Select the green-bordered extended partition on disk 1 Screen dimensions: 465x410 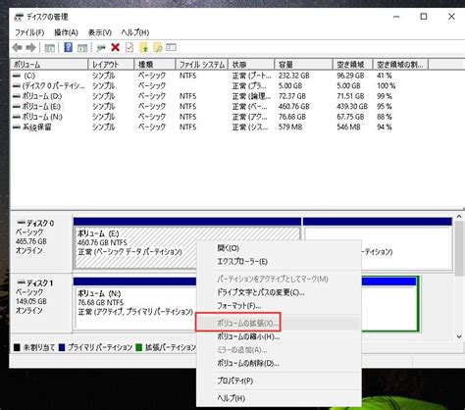389,303
